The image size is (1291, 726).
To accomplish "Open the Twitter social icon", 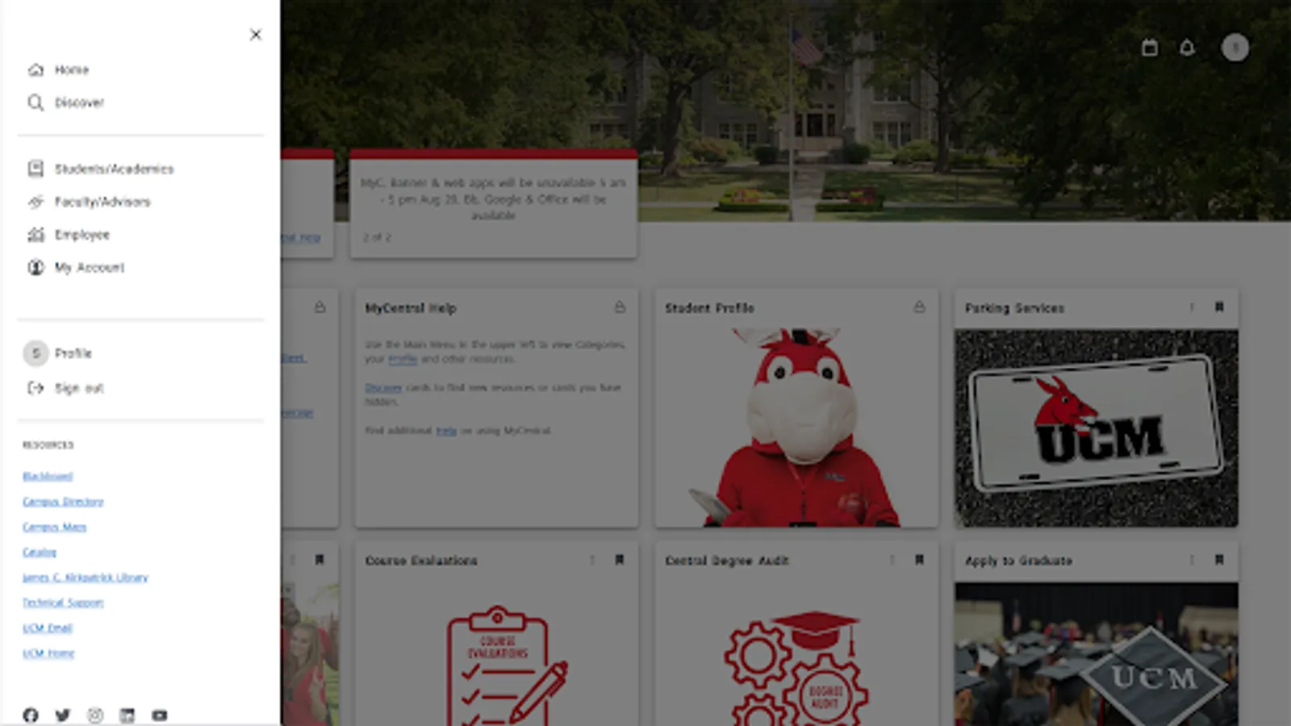I will coord(63,715).
